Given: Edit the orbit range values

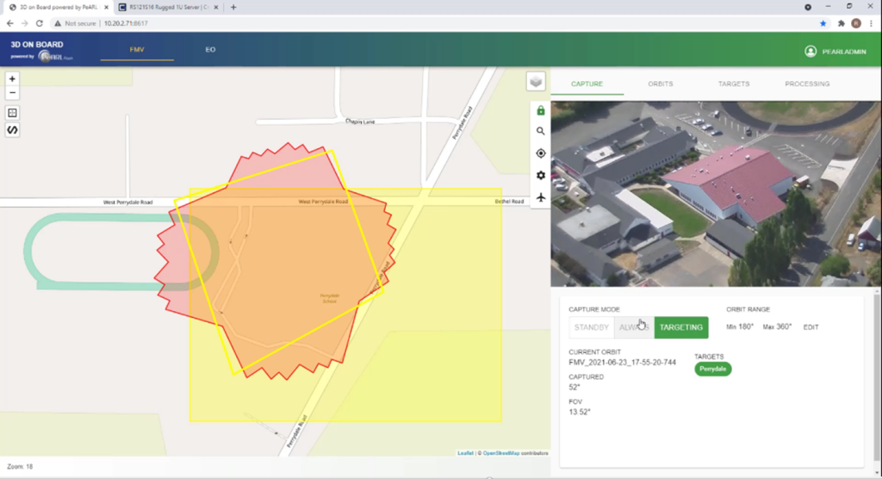Looking at the screenshot, I should point(811,327).
